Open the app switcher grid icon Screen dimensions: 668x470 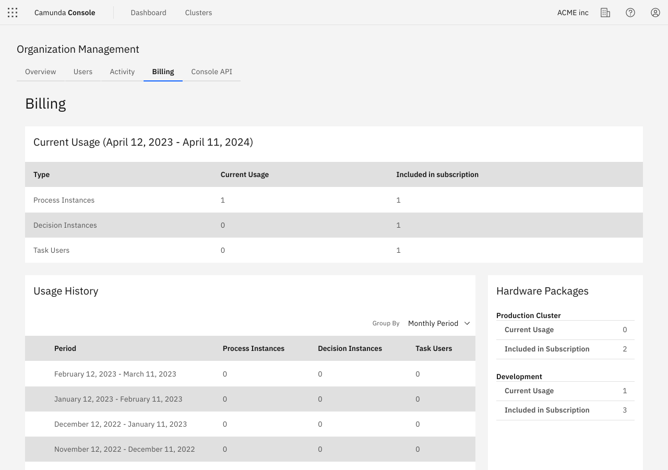[12, 12]
